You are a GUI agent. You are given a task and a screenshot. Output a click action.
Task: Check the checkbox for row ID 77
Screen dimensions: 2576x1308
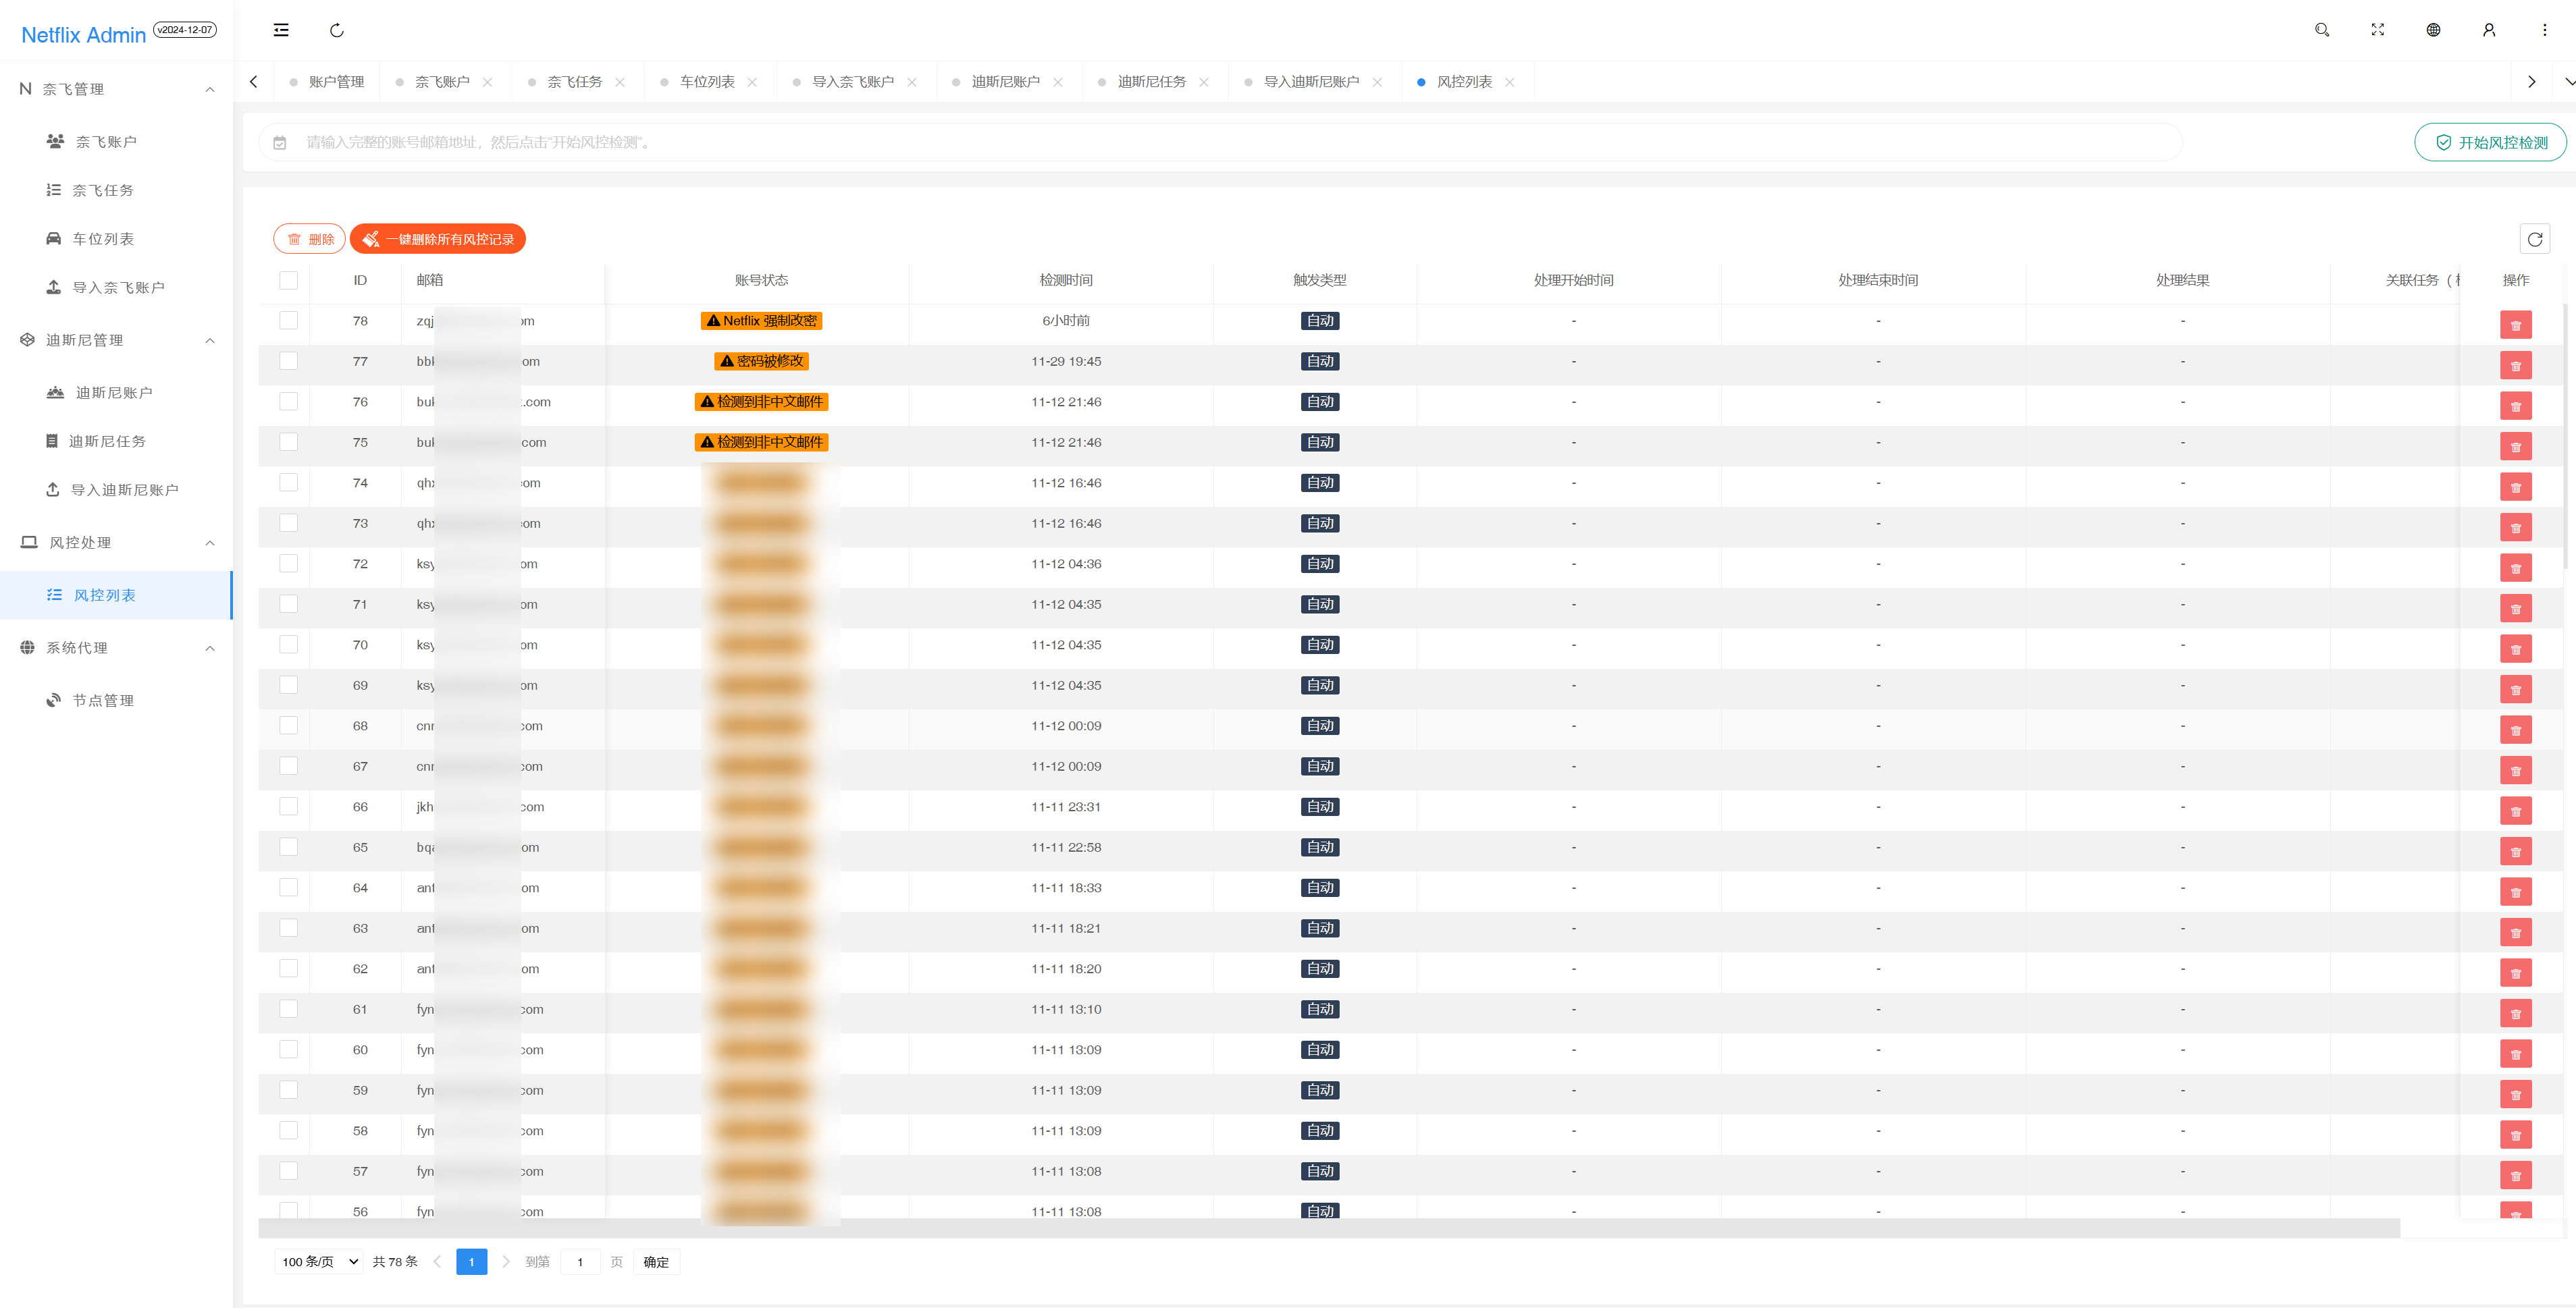pos(288,360)
